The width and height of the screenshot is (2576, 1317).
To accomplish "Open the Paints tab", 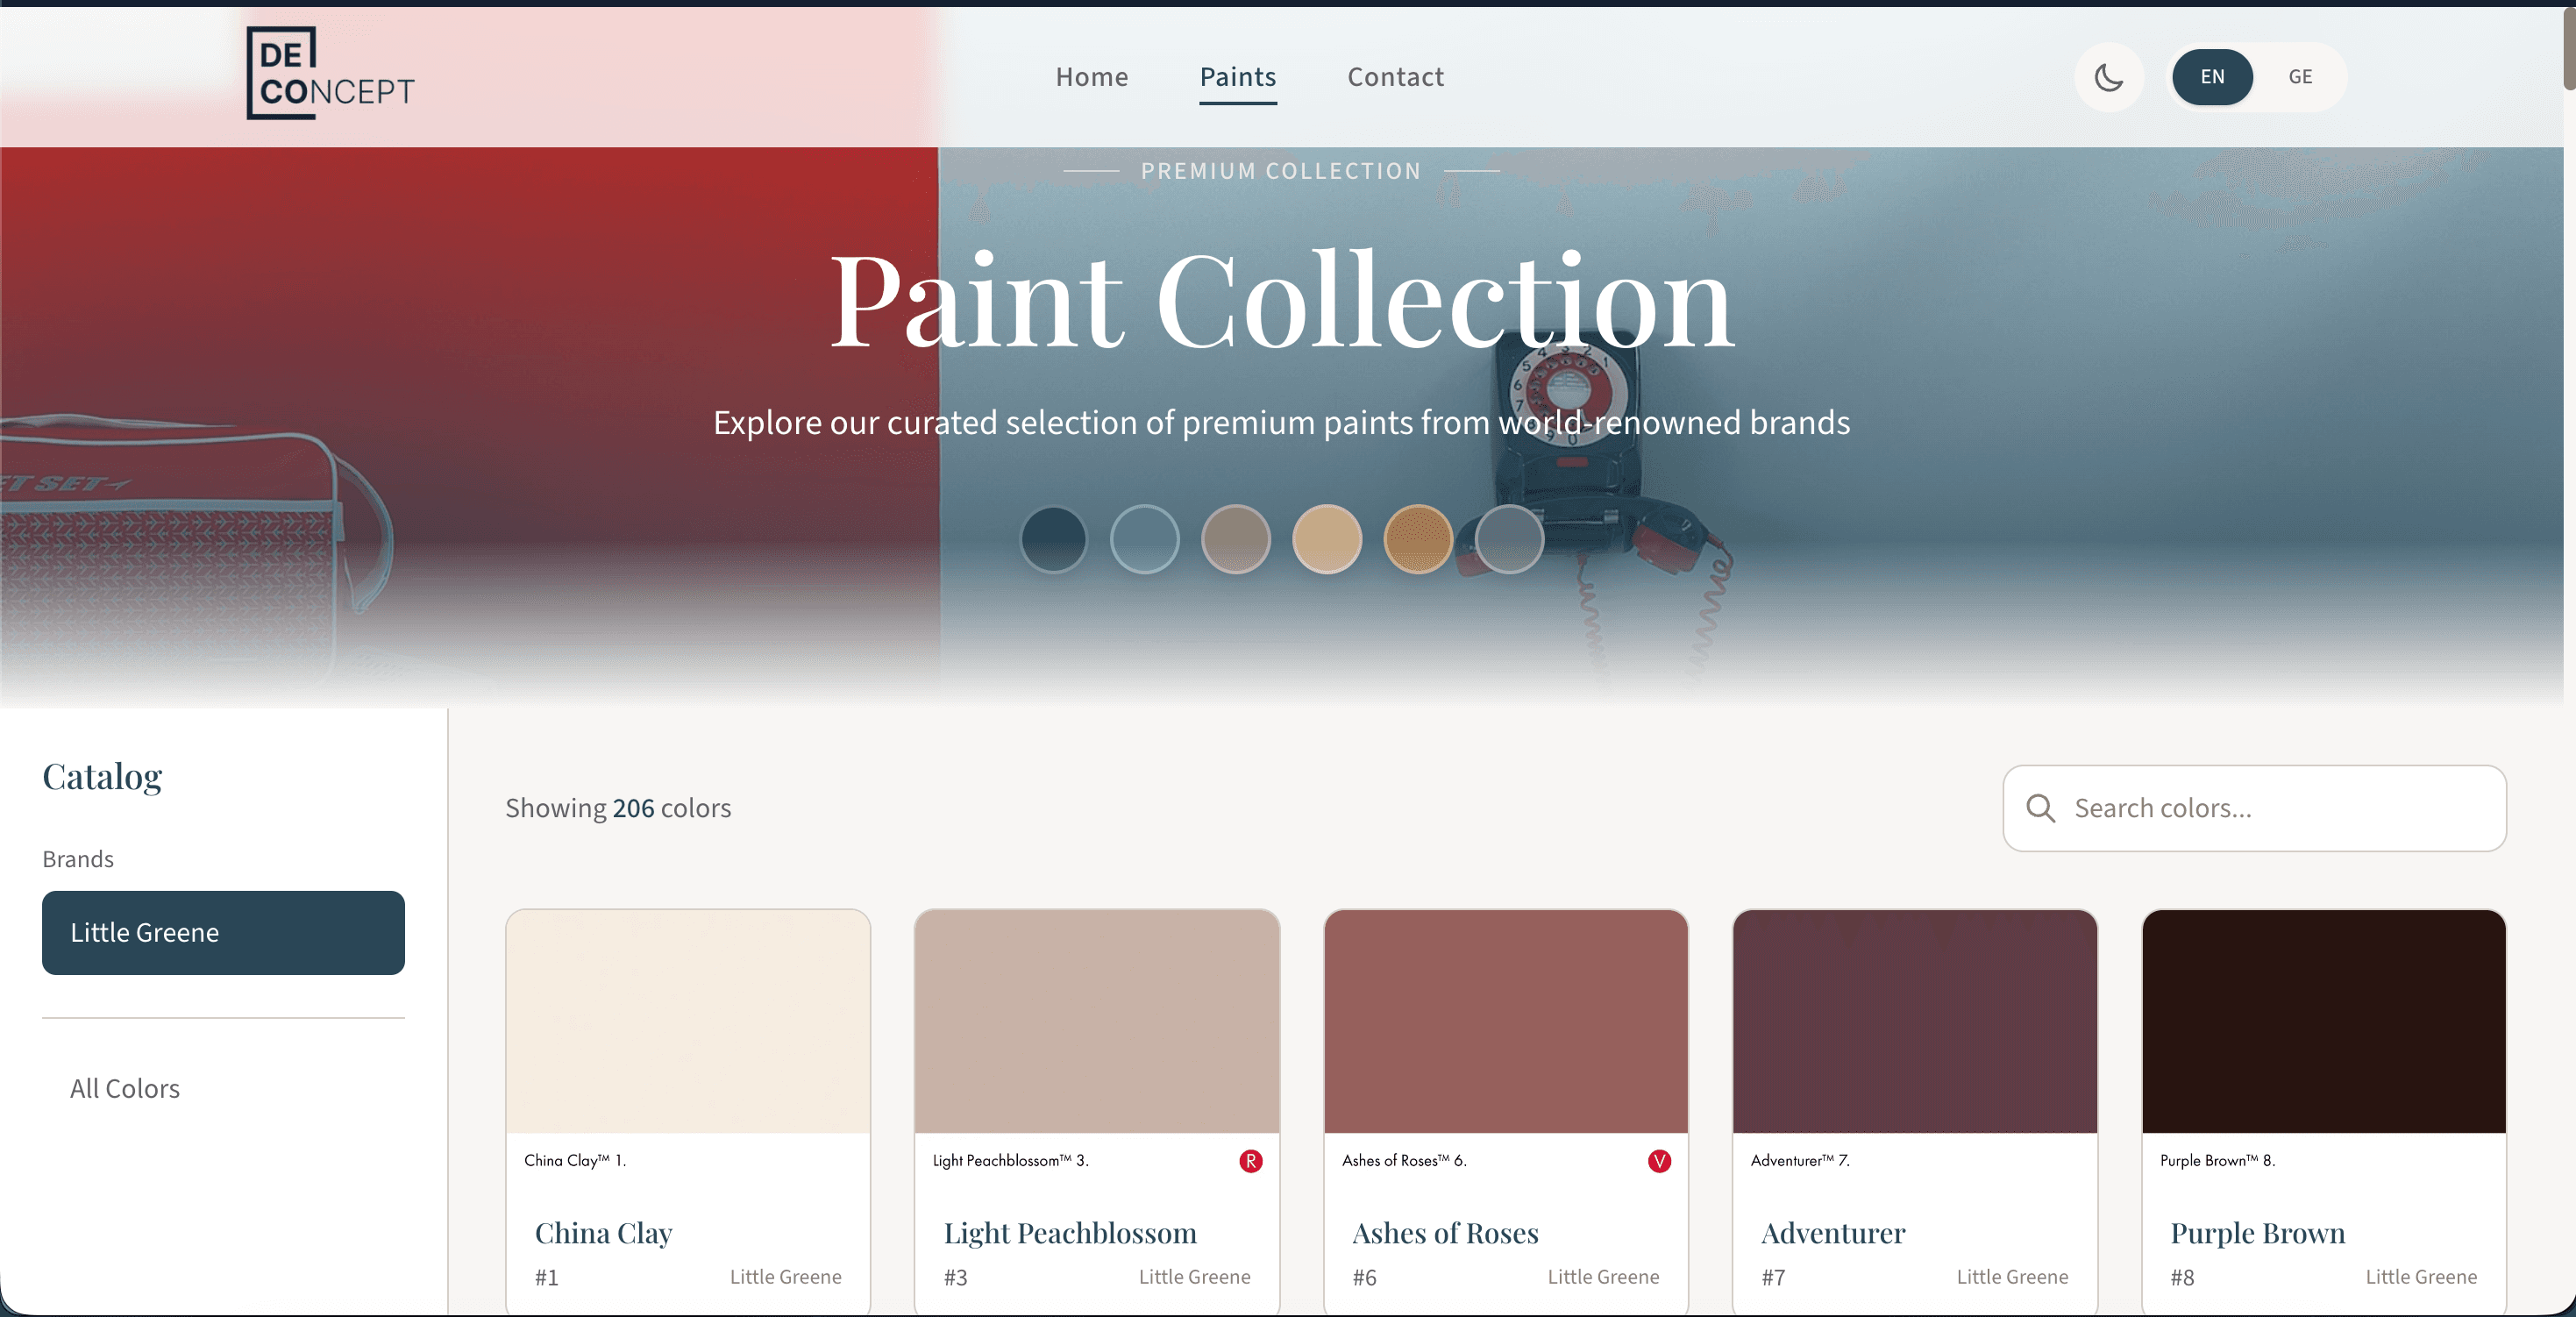I will (1237, 77).
